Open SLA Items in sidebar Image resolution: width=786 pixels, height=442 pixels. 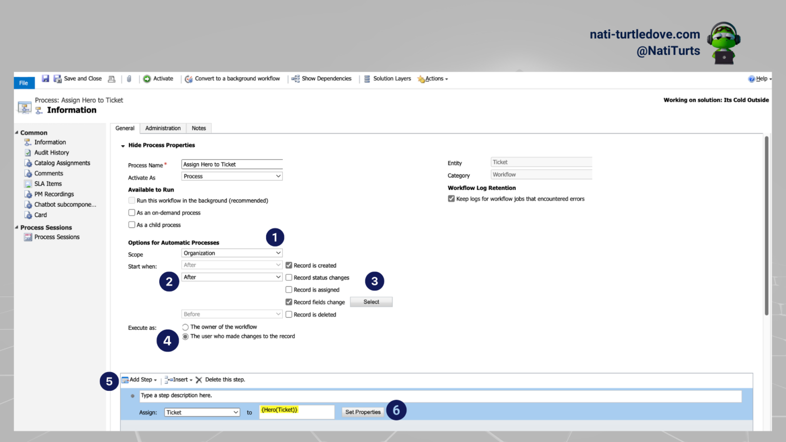tap(48, 184)
